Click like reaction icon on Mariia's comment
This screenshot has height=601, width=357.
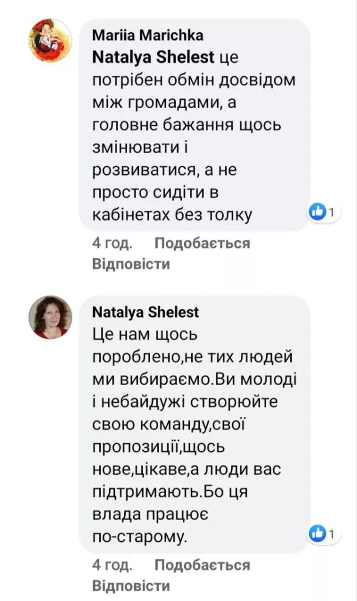pos(317,212)
